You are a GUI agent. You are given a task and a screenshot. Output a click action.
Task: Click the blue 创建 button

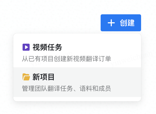pos(121,23)
